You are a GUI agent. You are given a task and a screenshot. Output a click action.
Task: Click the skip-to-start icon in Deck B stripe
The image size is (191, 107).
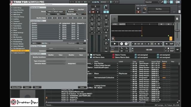point(113,39)
